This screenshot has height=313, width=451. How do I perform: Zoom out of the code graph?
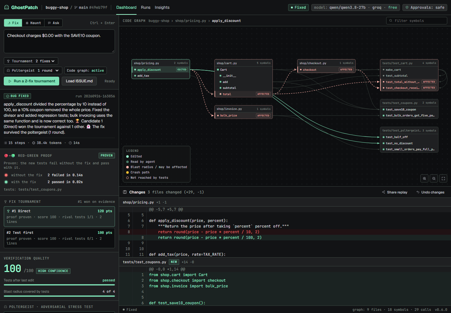coord(434,178)
